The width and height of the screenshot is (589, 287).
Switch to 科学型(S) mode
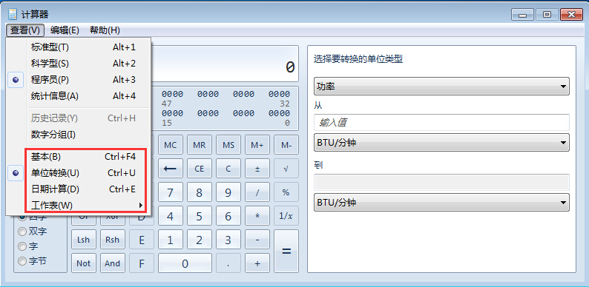click(79, 64)
